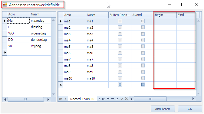Go to next record in navigator
Image resolution: width=204 pixels, height=114 pixels.
point(99,99)
